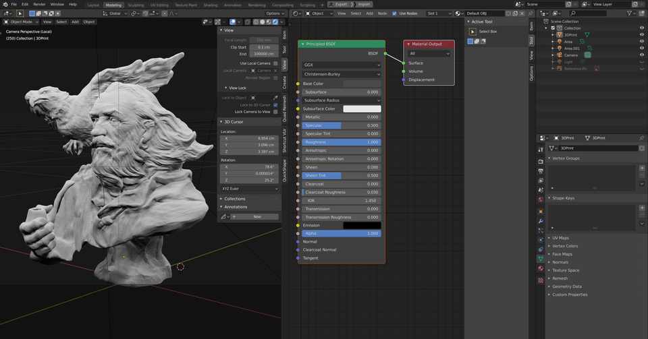The image size is (648, 339).
Task: Open Modifiers wrench properties tab
Action: point(541,221)
